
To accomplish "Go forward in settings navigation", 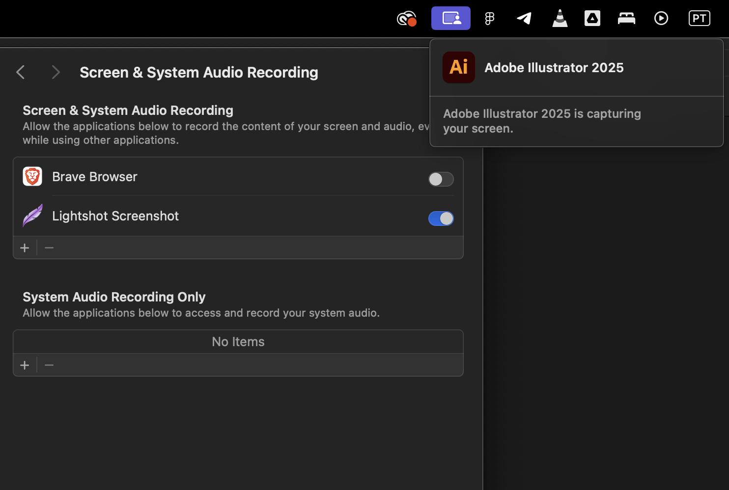I will pos(56,73).
